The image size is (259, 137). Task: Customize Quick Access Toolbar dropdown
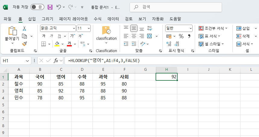(82, 7)
